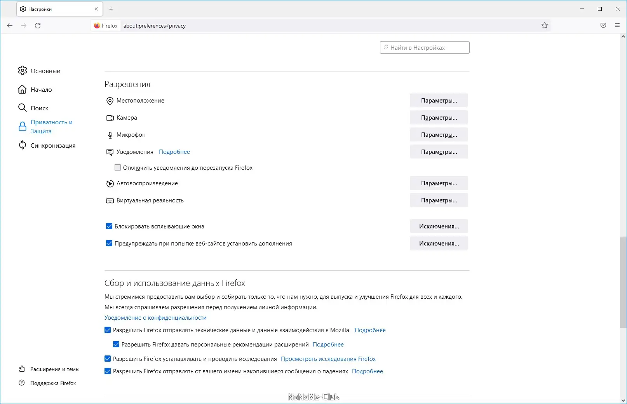Open Исключения for pop-up blocking
This screenshot has height=404, width=627.
439,226
